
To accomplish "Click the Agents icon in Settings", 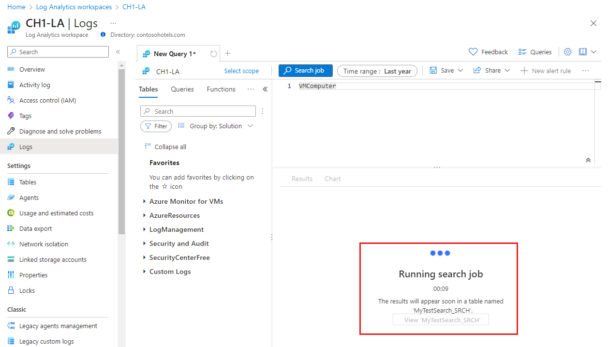I will pyautogui.click(x=11, y=197).
